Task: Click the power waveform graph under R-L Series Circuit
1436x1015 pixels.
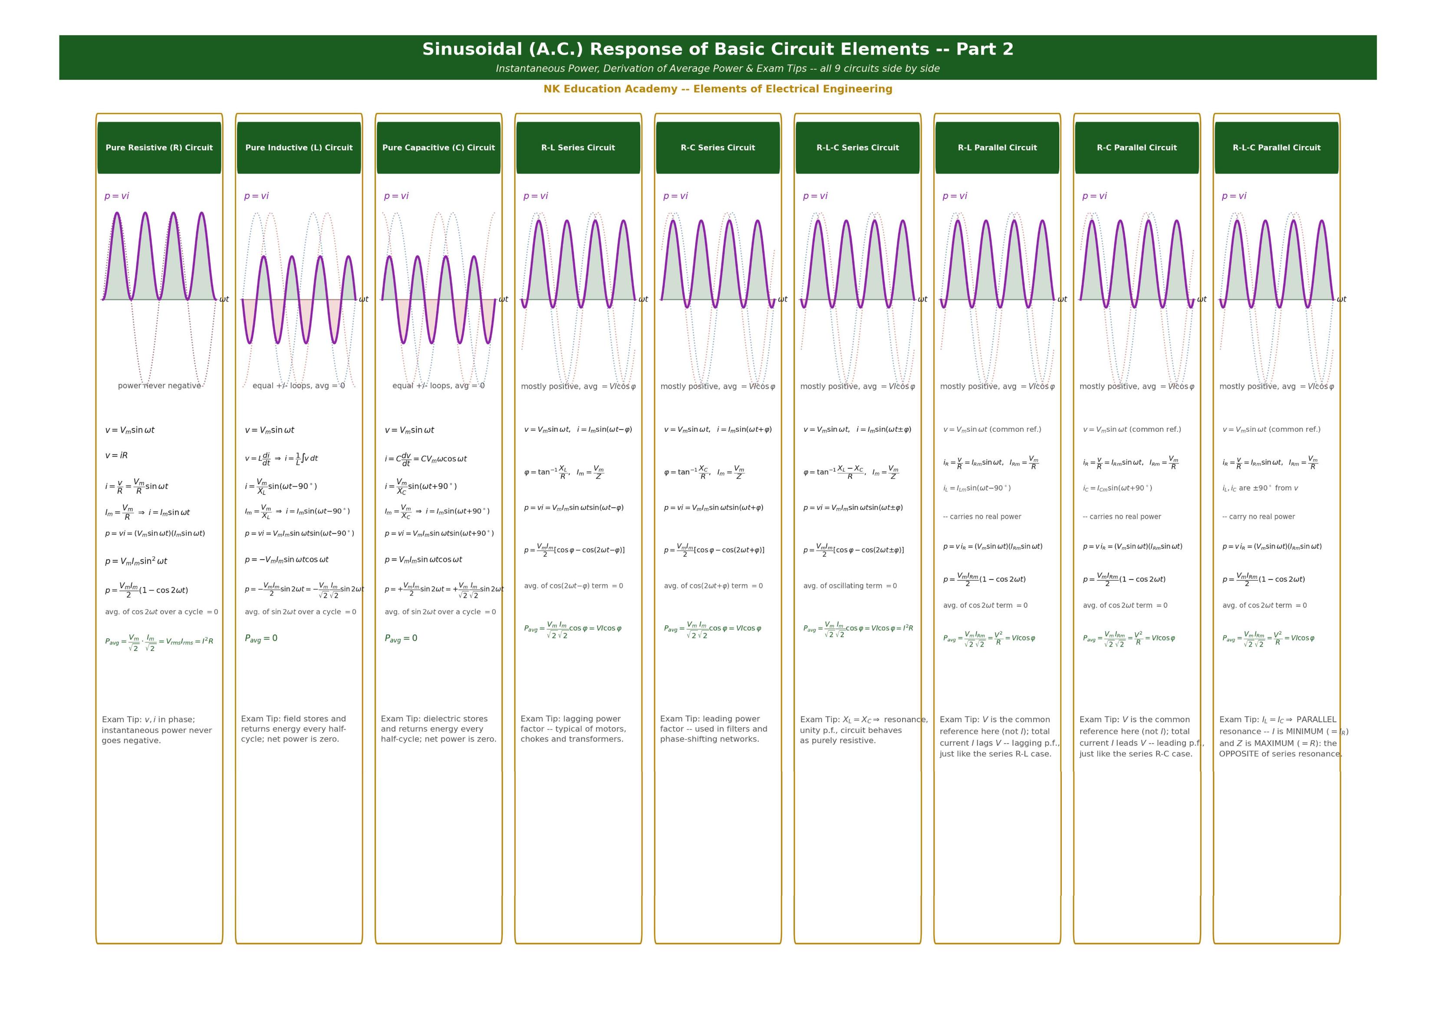Action: 578,299
